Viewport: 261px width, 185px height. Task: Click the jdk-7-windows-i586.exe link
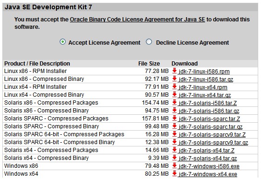pyautogui.click(x=209, y=166)
